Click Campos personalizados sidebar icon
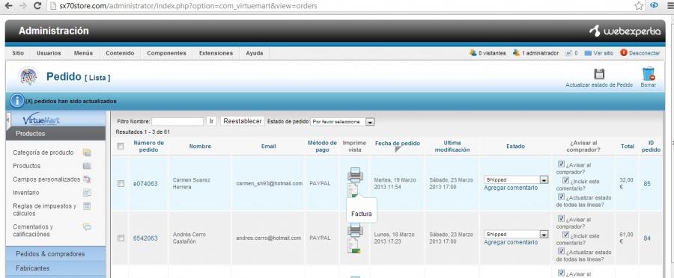This screenshot has width=674, height=278. (87, 179)
